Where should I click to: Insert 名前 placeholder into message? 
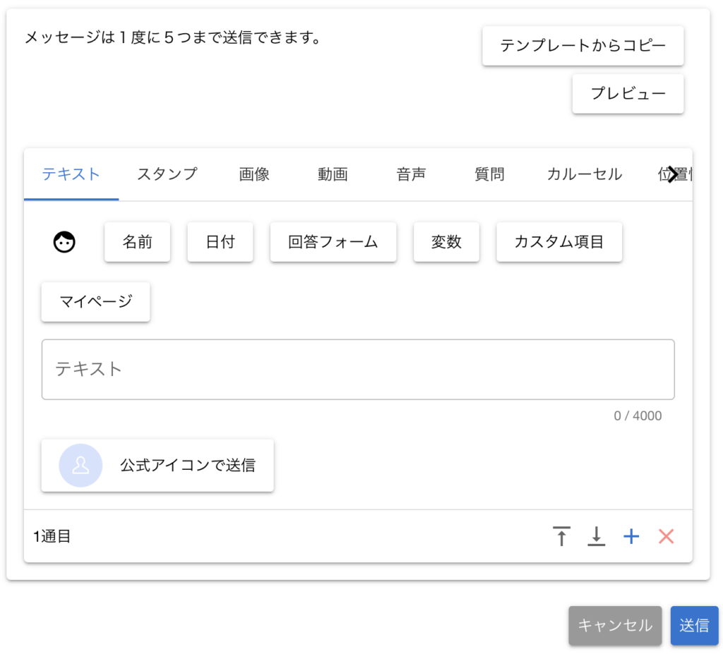point(137,242)
